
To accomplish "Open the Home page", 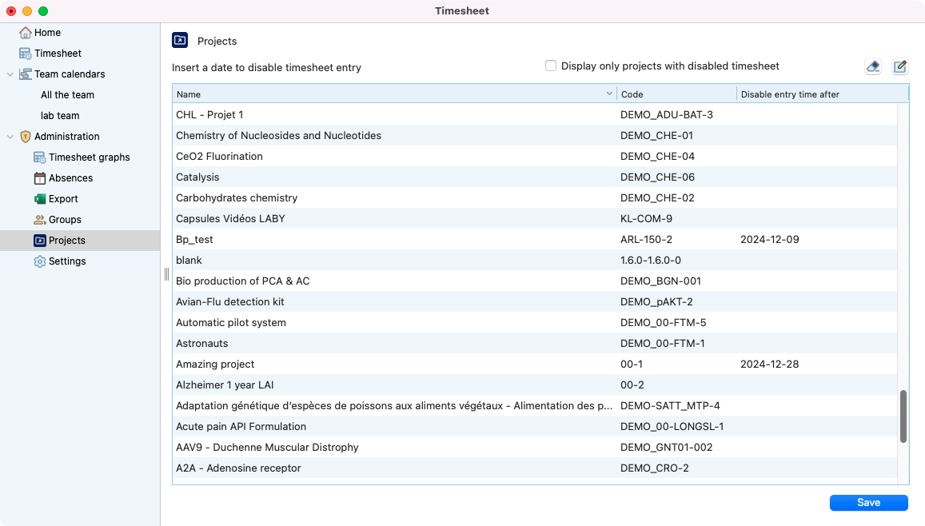I will click(x=47, y=33).
